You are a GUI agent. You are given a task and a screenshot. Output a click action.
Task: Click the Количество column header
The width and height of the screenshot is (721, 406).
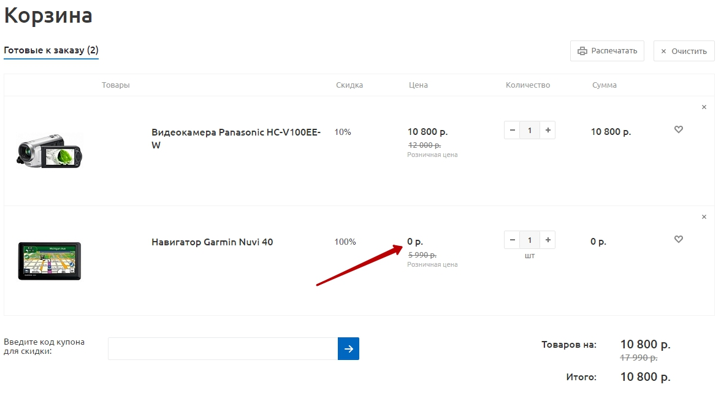528,85
